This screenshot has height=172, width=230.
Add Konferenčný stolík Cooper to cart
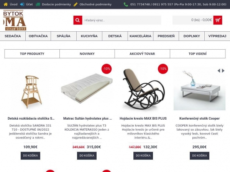[x=199, y=156]
